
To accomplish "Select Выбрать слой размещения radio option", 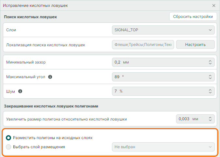I will click(x=8, y=147).
